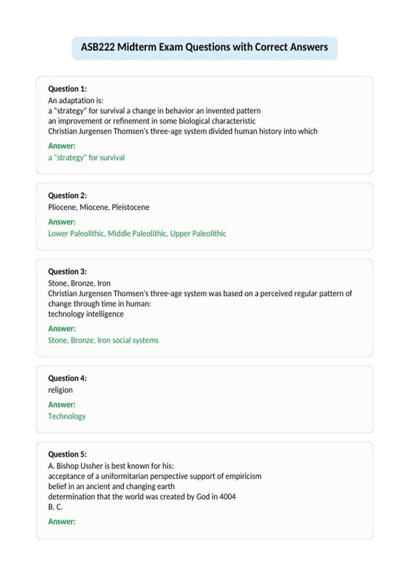This screenshot has width=409, height=579.
Task: Click the green answer 'a "strategy" for survival'
Action: 87,158
